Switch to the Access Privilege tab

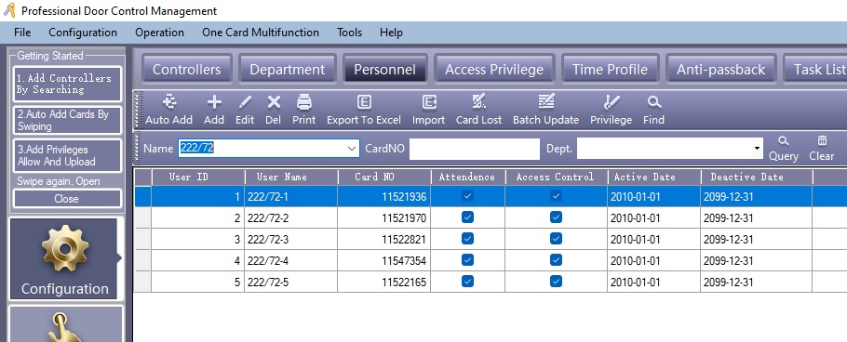(494, 69)
